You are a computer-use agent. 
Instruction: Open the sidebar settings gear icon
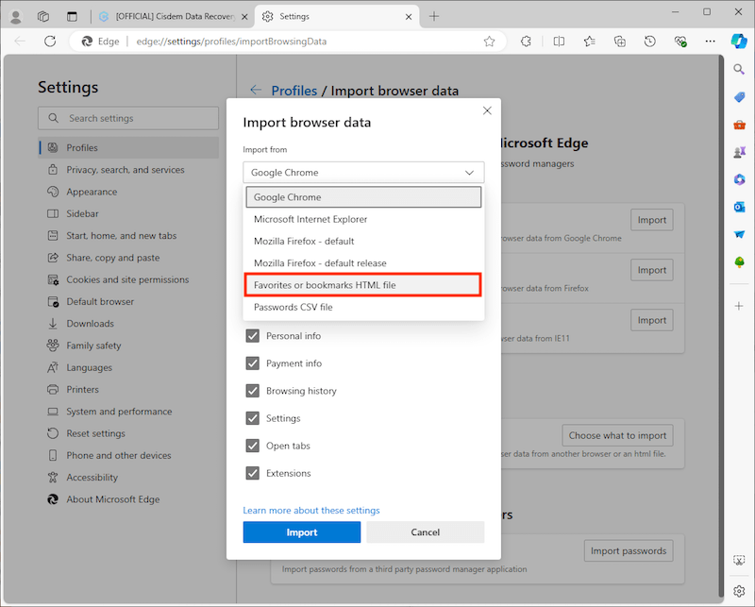coord(739,591)
